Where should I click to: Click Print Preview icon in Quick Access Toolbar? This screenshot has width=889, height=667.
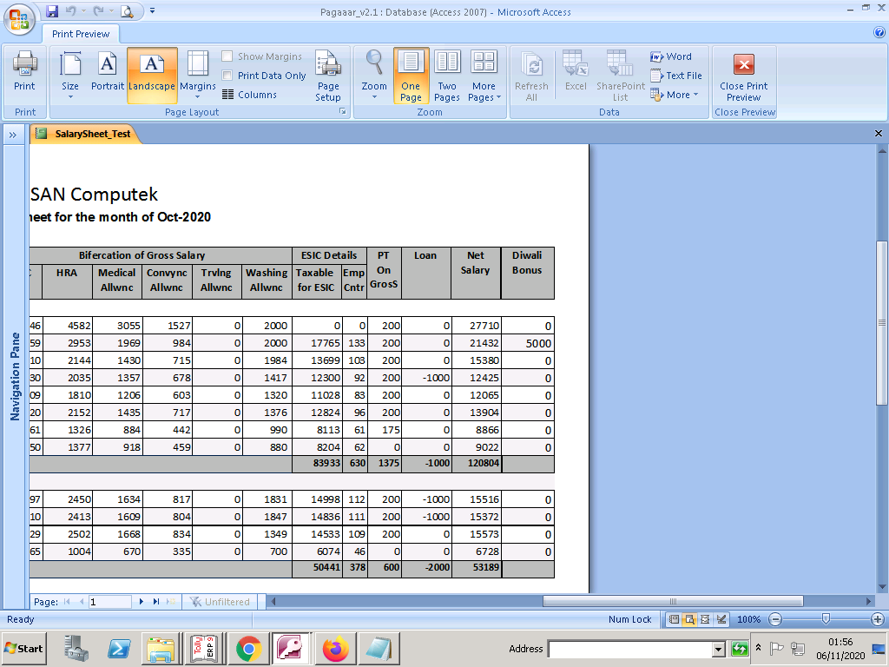click(127, 11)
